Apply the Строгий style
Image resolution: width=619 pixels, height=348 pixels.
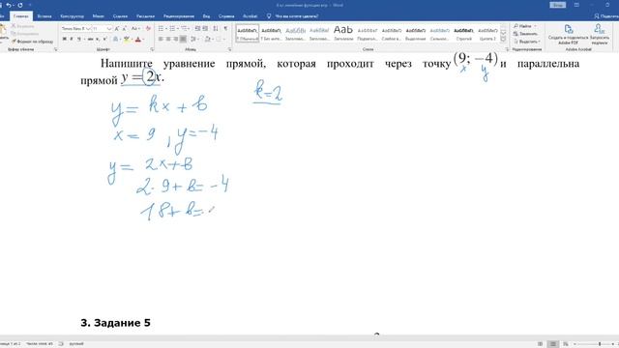463,33
